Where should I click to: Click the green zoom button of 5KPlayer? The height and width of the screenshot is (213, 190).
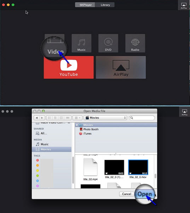(x=13, y=5)
